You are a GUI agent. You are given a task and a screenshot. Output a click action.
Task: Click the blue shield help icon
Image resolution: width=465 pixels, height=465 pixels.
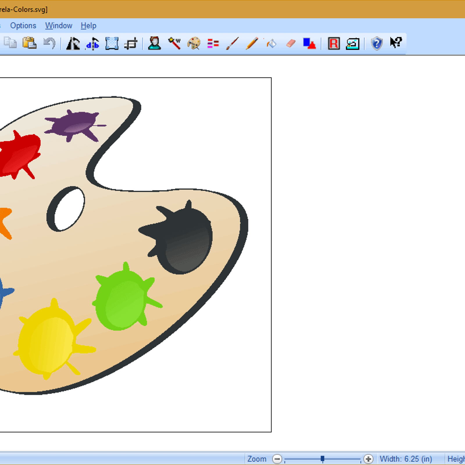377,44
